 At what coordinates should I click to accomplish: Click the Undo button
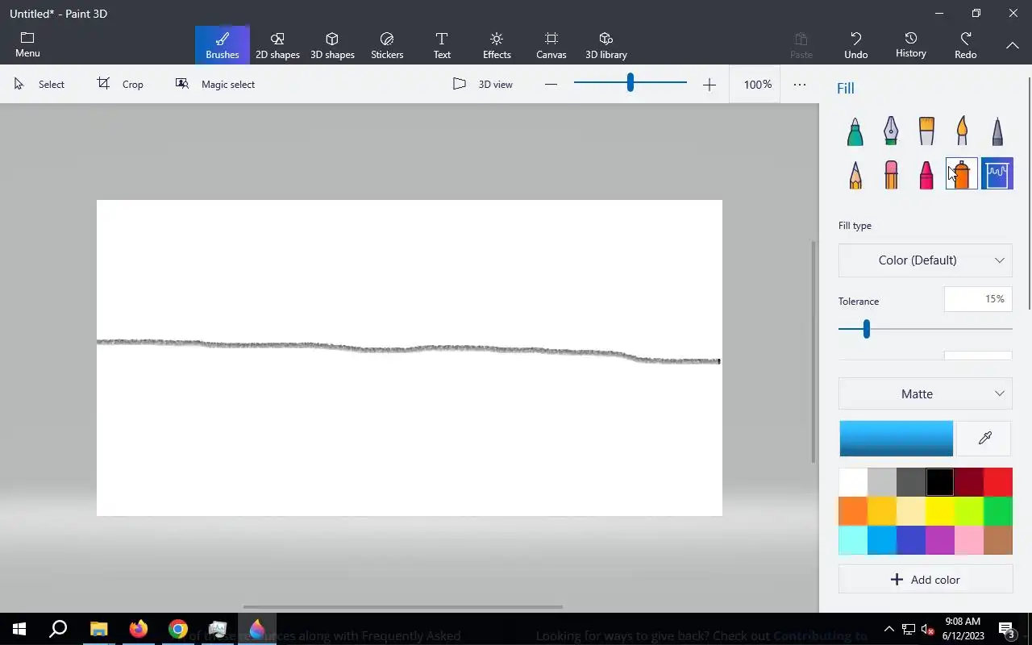click(856, 45)
